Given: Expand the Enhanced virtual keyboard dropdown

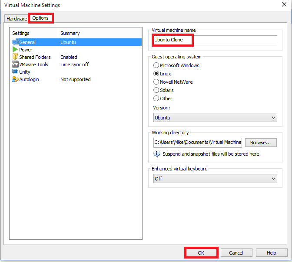Looking at the screenshot, I should [x=215, y=179].
